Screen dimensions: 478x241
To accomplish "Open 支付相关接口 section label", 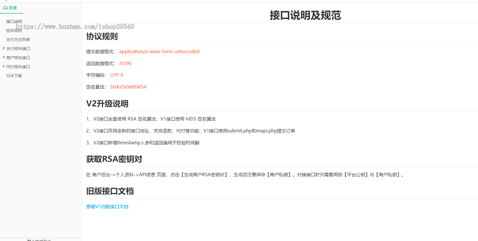I will point(18,49).
